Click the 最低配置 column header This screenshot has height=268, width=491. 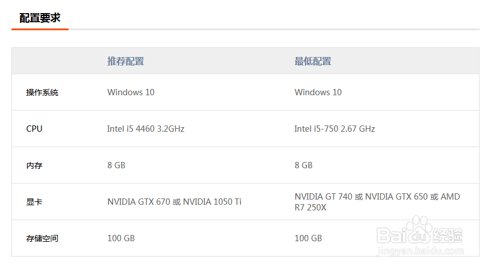click(313, 61)
